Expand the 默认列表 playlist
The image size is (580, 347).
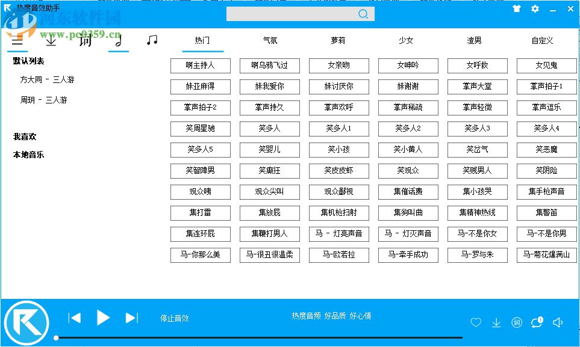tap(28, 61)
